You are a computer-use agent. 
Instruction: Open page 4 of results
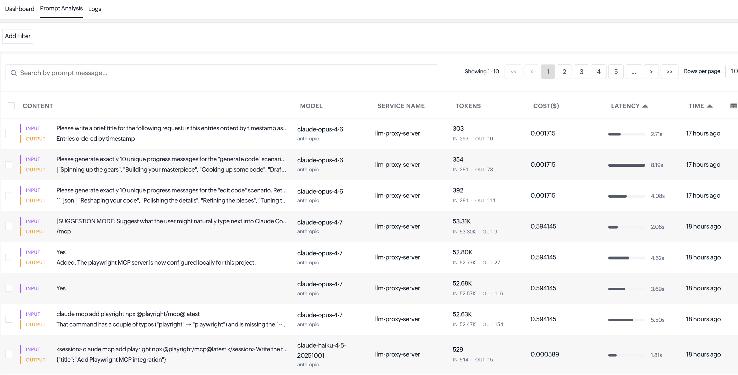pyautogui.click(x=599, y=72)
